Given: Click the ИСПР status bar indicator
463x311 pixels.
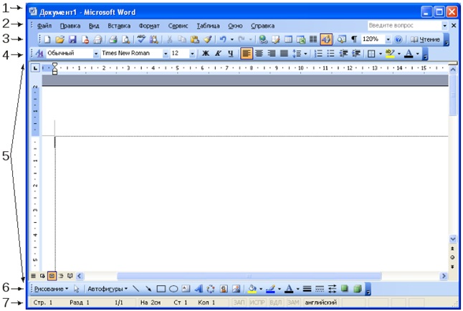Looking at the screenshot, I should [x=257, y=302].
